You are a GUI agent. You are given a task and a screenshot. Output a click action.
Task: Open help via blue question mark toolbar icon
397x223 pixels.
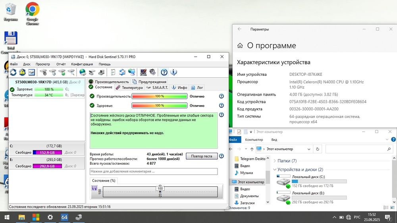pos(164,72)
